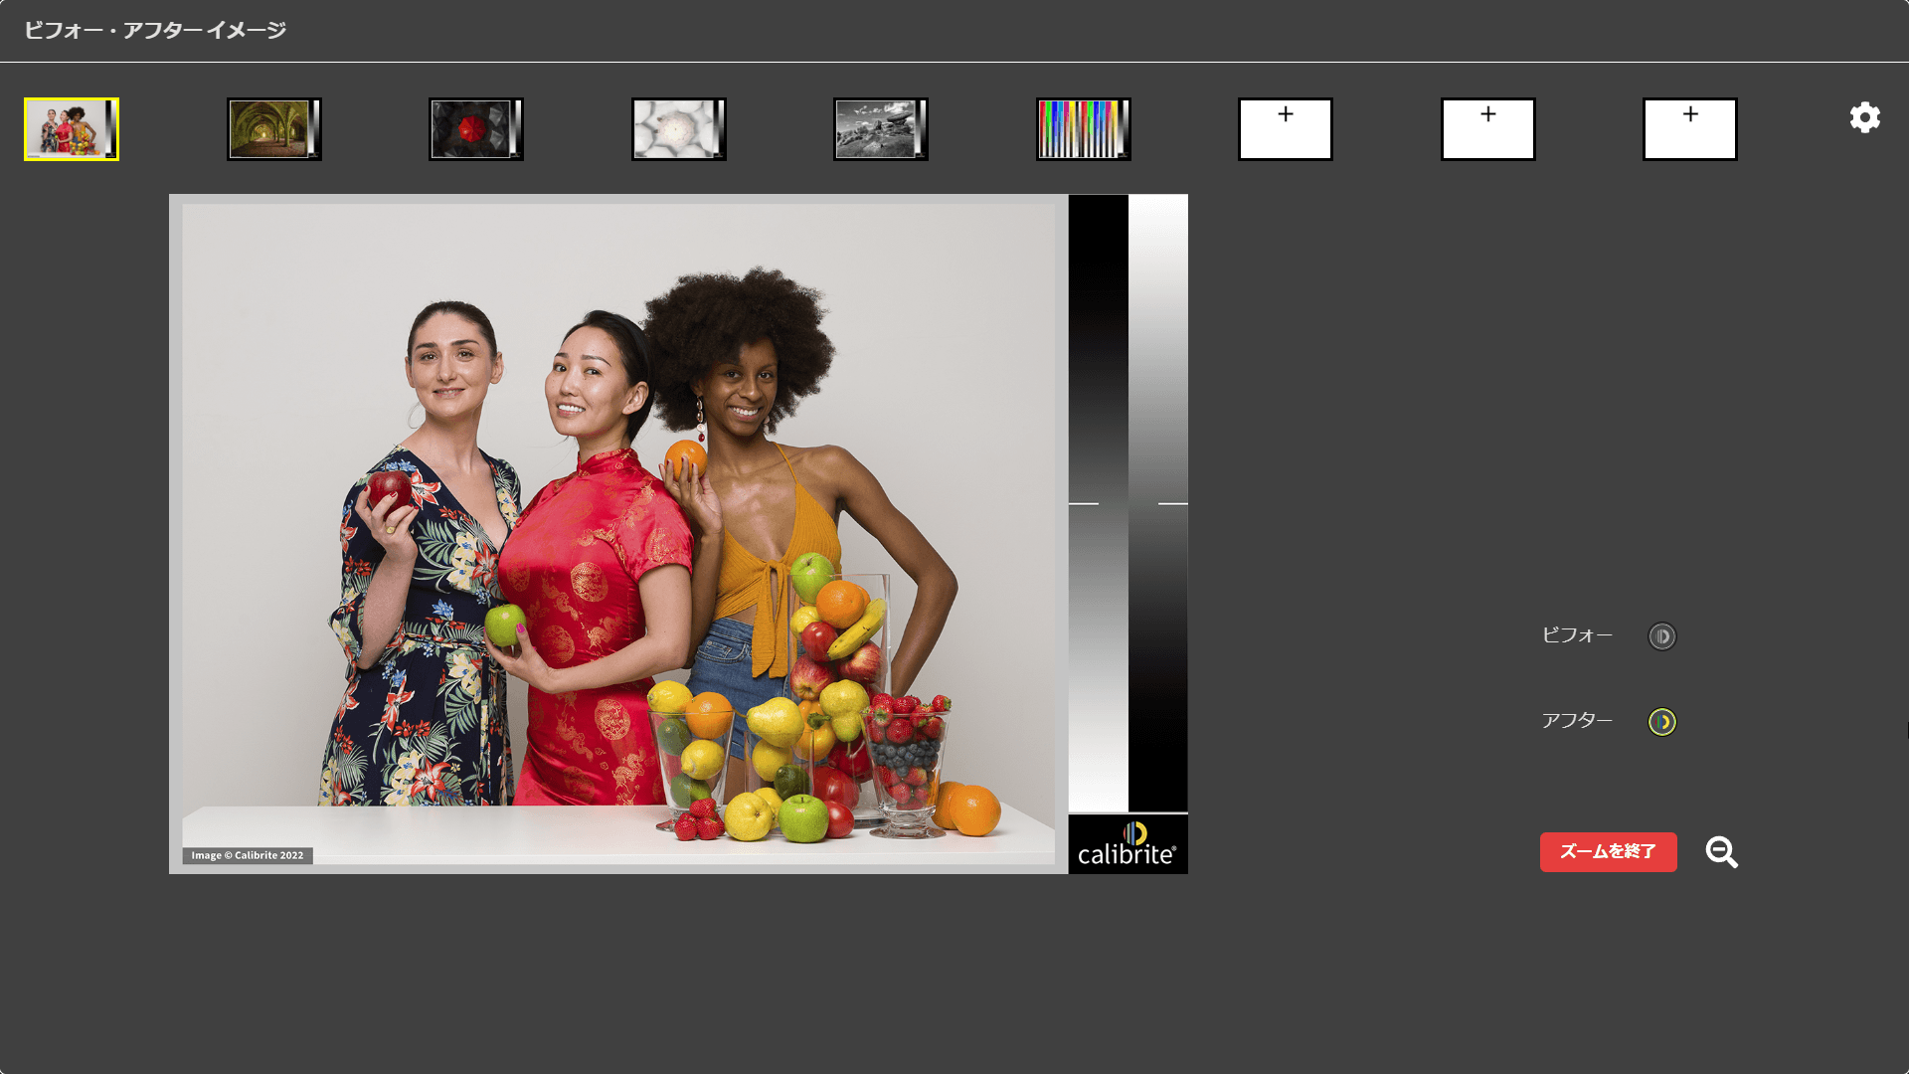
Task: Select the three women portrait thumbnail
Action: click(72, 129)
